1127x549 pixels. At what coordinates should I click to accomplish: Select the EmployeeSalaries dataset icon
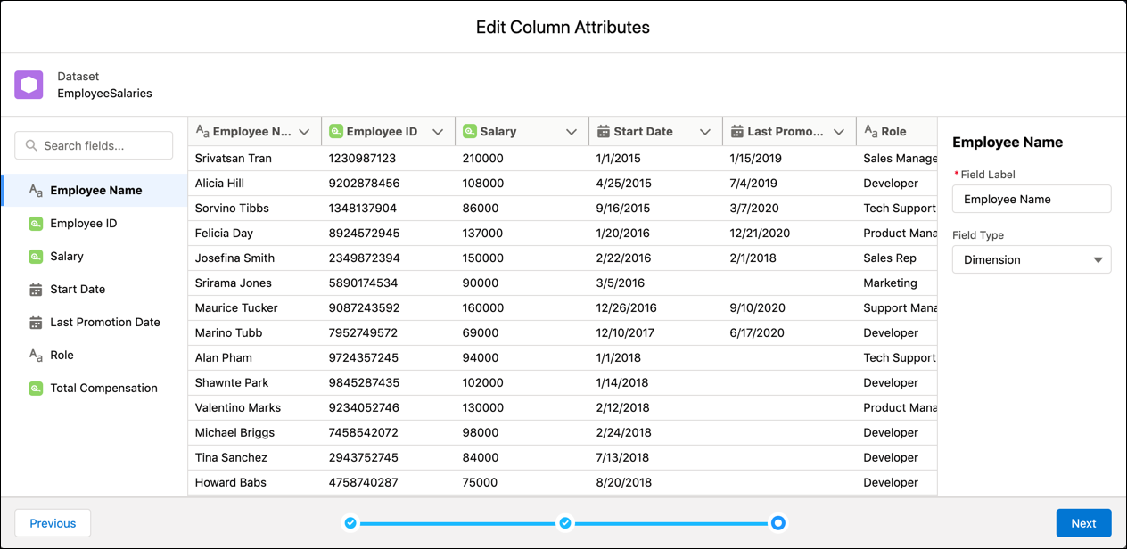[x=29, y=85]
